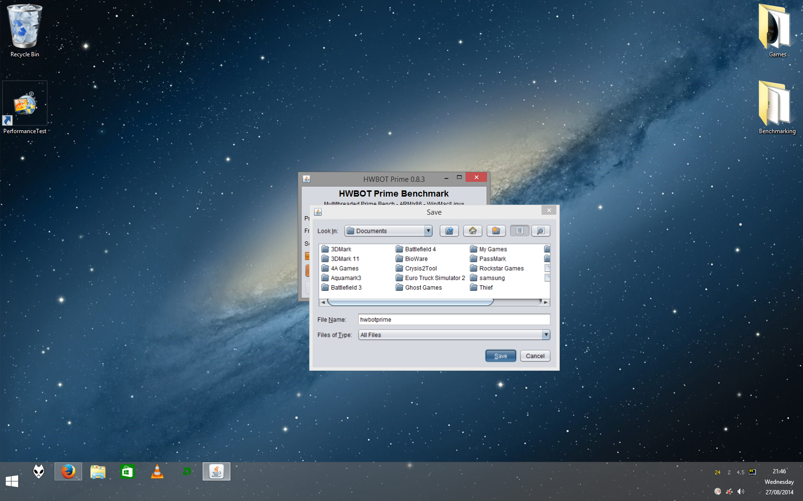803x501 pixels.
Task: Click the Cancel button
Action: tap(535, 356)
